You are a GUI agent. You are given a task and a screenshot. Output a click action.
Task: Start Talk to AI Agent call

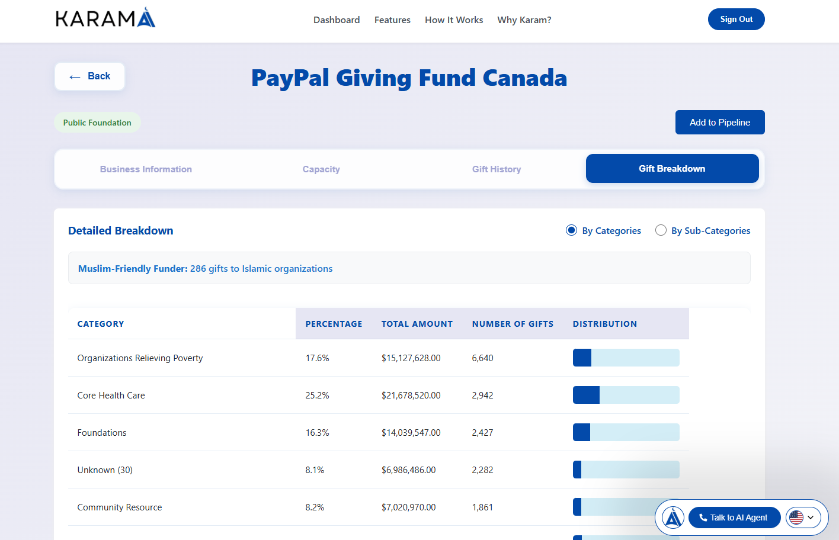(x=735, y=517)
